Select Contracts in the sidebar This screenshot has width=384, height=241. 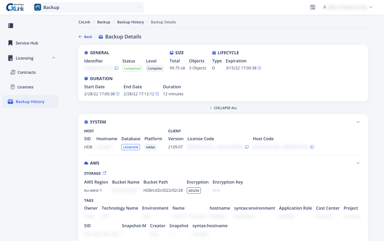coord(26,72)
